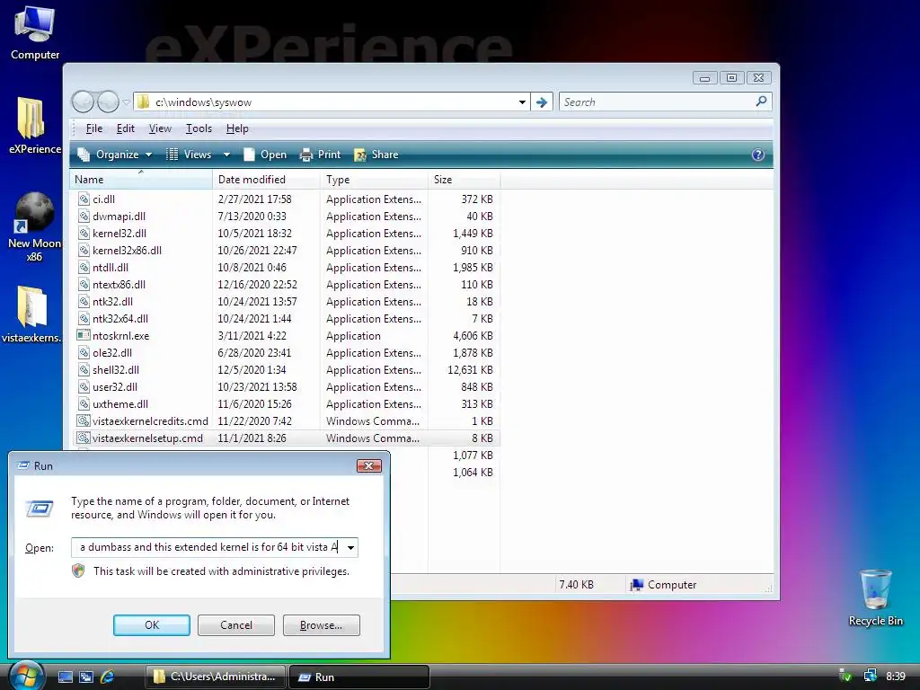920x690 pixels.
Task: Open the File menu
Action: (x=93, y=128)
